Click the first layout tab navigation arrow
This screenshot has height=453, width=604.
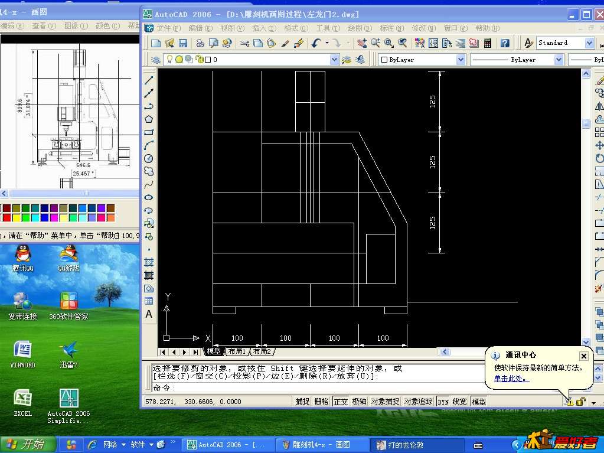pos(162,351)
